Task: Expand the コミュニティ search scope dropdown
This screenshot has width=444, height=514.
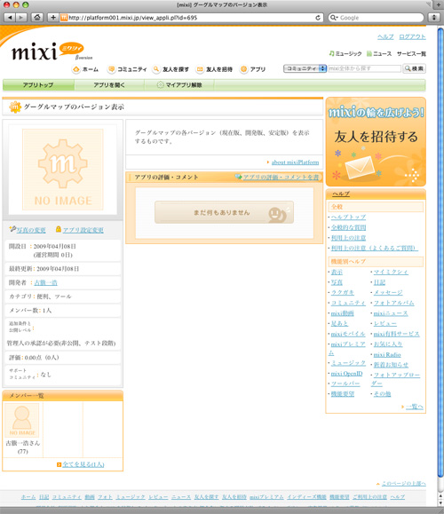Action: click(305, 68)
